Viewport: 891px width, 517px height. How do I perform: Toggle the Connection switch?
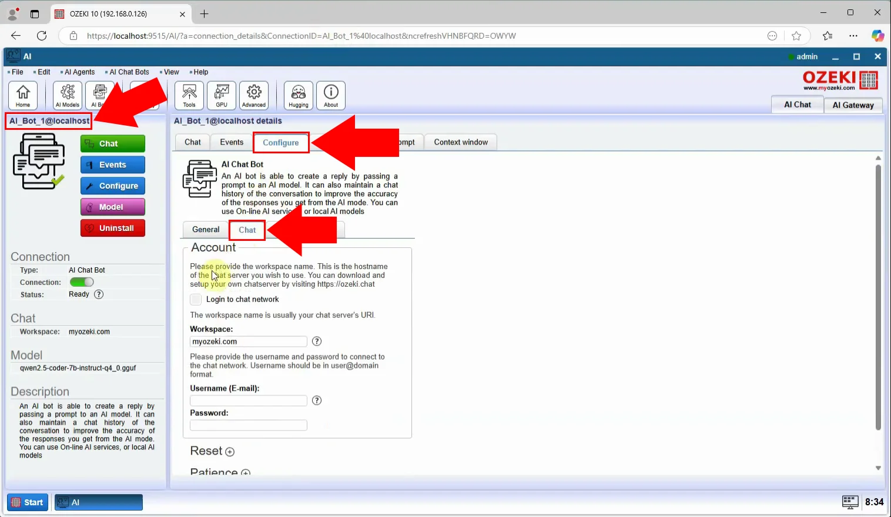(82, 282)
